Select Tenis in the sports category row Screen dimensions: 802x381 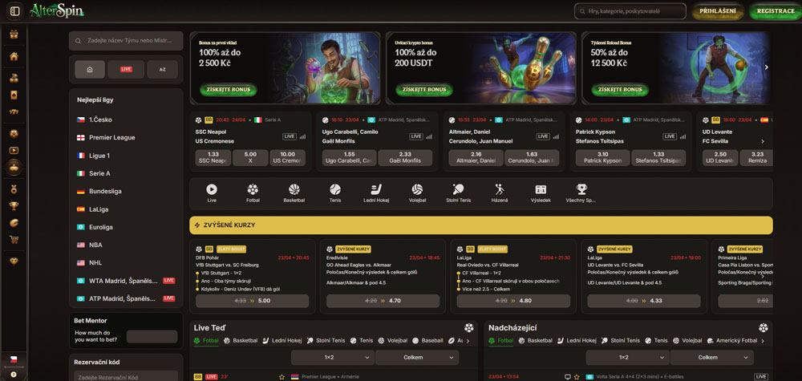(x=335, y=193)
